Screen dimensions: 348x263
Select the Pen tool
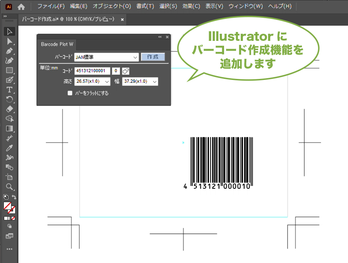9,51
